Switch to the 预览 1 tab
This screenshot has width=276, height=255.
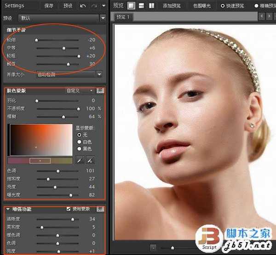pos(124,17)
